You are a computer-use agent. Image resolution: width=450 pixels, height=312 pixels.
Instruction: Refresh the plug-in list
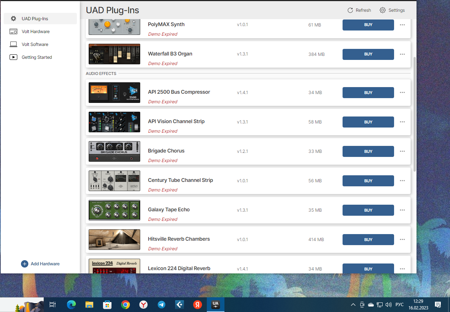pyautogui.click(x=359, y=10)
